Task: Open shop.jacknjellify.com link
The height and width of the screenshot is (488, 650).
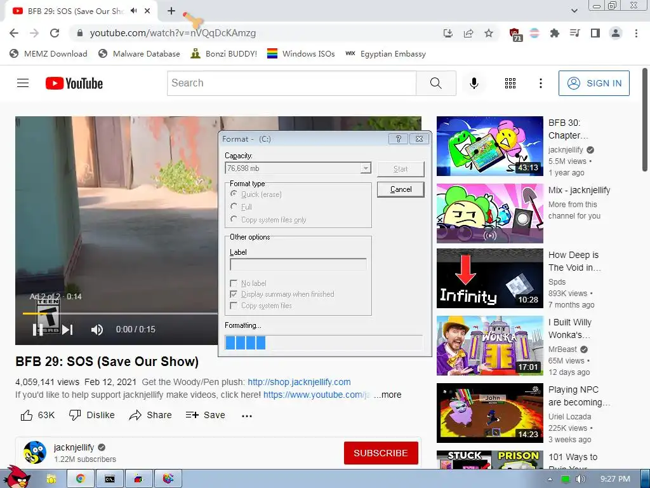Action: (x=299, y=382)
